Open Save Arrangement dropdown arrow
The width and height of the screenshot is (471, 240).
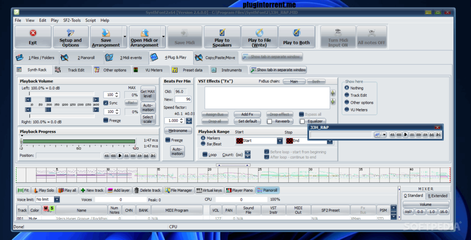pyautogui.click(x=125, y=37)
